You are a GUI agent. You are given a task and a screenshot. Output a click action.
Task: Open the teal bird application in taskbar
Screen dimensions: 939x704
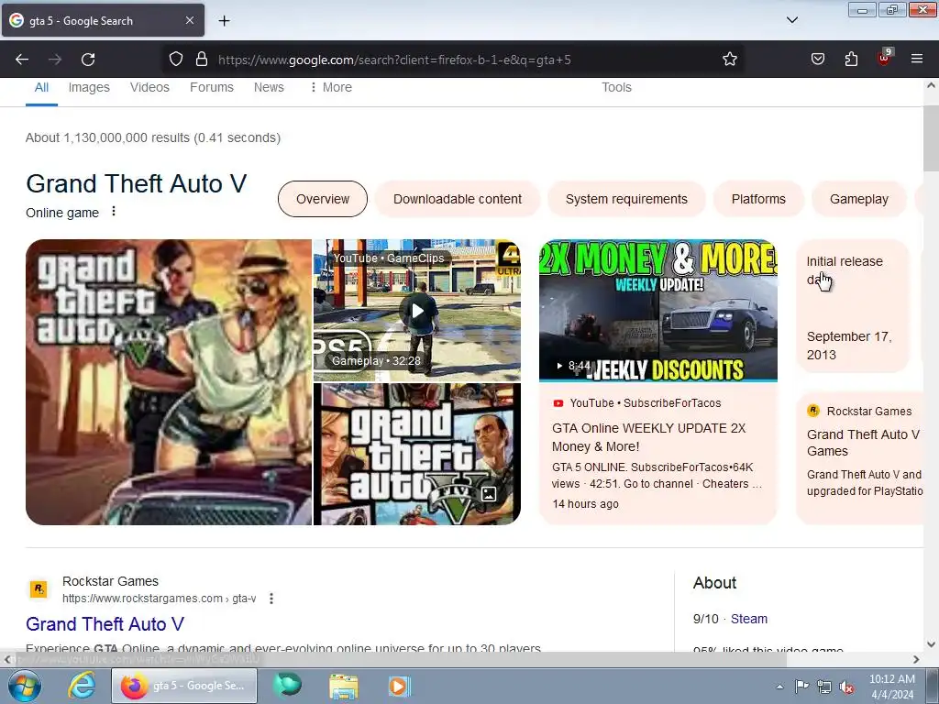pyautogui.click(x=287, y=686)
